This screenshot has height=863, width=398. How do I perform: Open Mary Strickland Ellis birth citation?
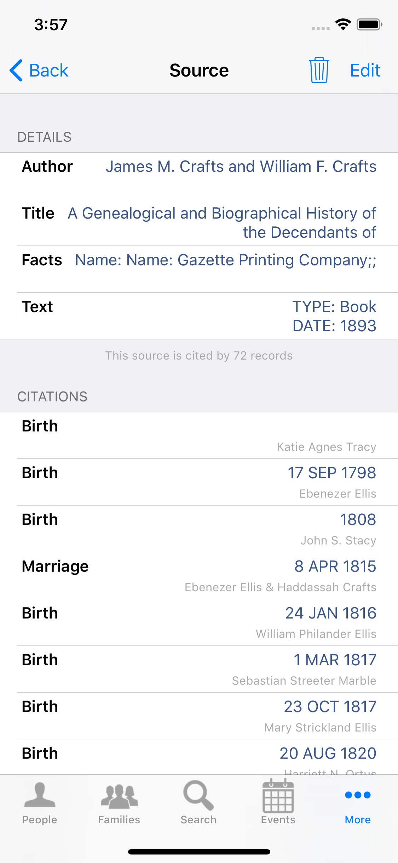pyautogui.click(x=199, y=716)
